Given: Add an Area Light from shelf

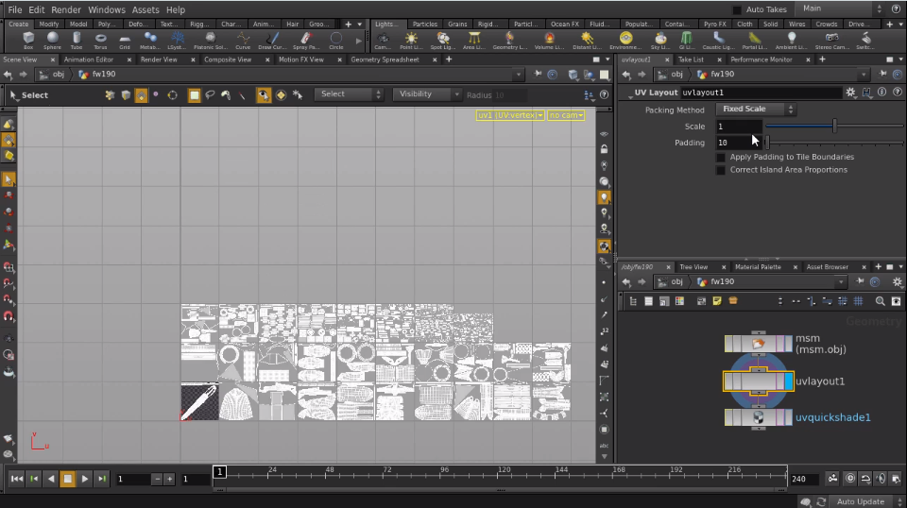Looking at the screenshot, I should [x=473, y=41].
